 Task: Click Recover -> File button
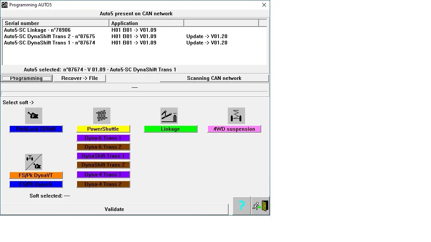(80, 78)
